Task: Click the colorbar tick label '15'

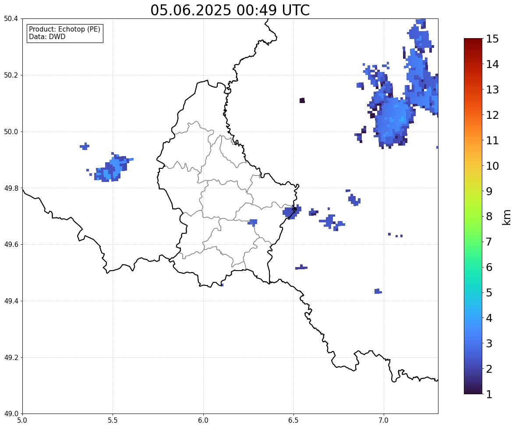Action: pos(492,39)
